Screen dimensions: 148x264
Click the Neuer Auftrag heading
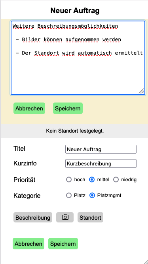75,11
